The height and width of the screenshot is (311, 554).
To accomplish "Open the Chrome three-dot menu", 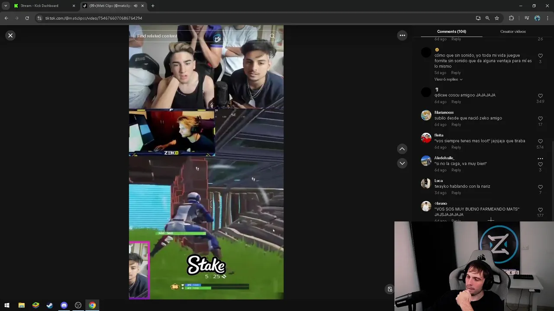I will (x=548, y=18).
